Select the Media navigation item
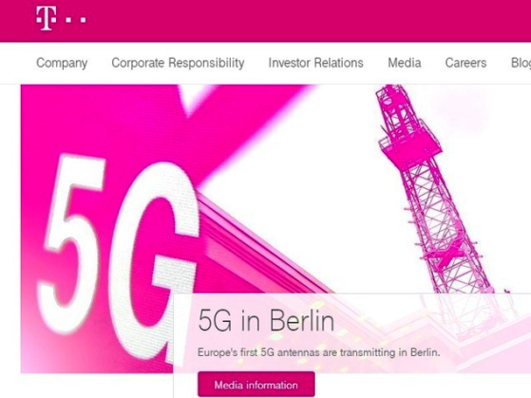This screenshot has width=531, height=398. 405,63
